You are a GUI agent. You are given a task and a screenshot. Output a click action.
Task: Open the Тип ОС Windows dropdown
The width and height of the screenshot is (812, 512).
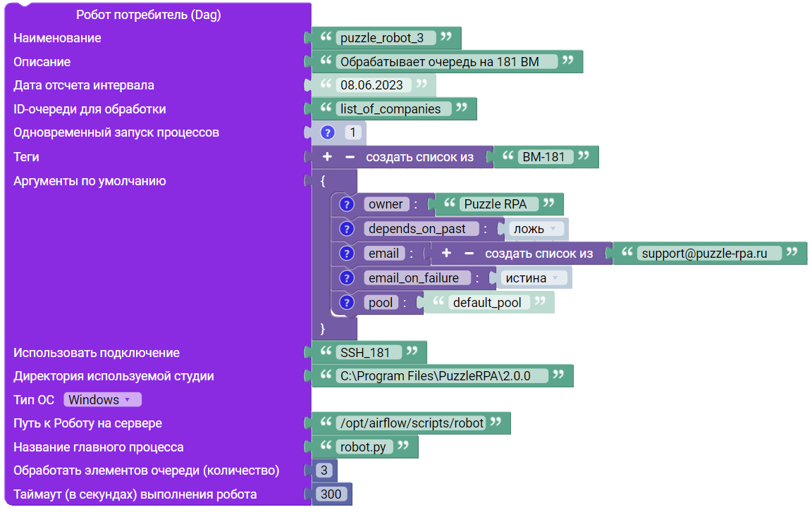coord(102,400)
